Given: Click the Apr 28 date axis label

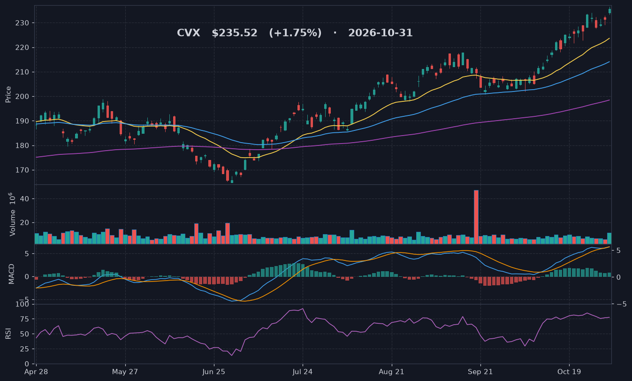Looking at the screenshot, I should (37, 371).
